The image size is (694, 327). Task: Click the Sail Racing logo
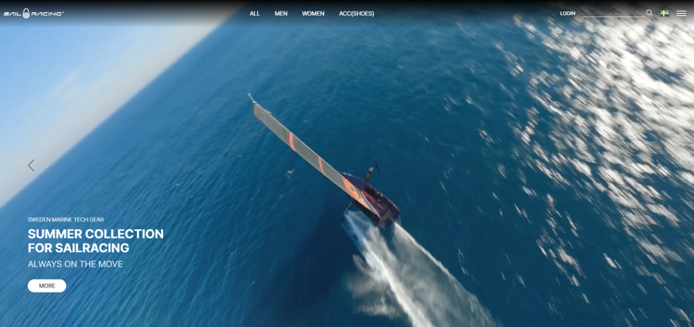(34, 13)
